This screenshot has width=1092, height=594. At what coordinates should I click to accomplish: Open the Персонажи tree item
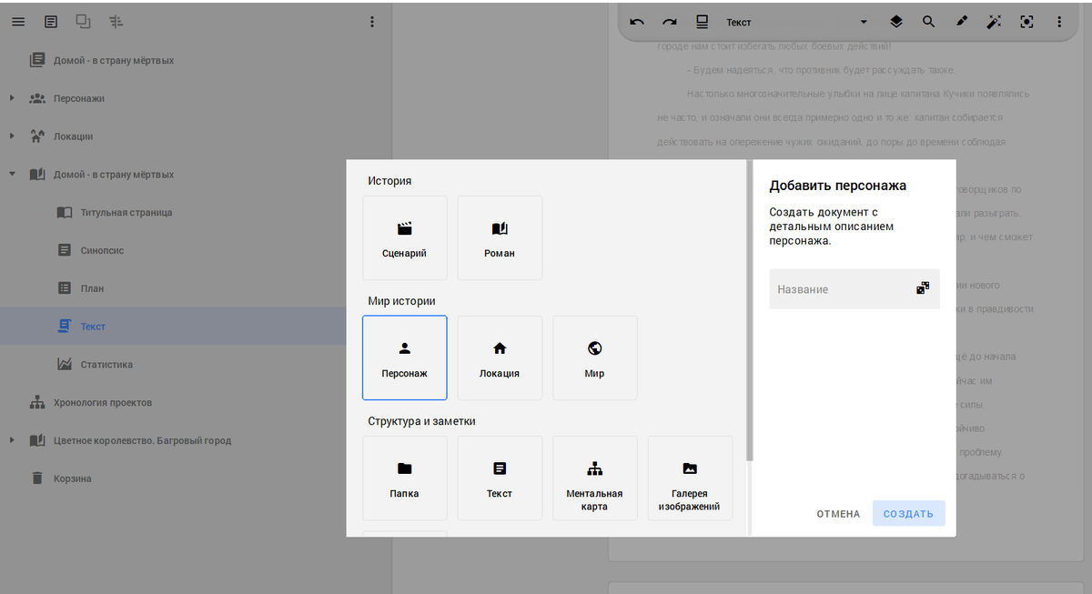coord(196,98)
